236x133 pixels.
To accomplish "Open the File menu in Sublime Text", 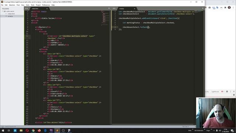I will (2, 5).
